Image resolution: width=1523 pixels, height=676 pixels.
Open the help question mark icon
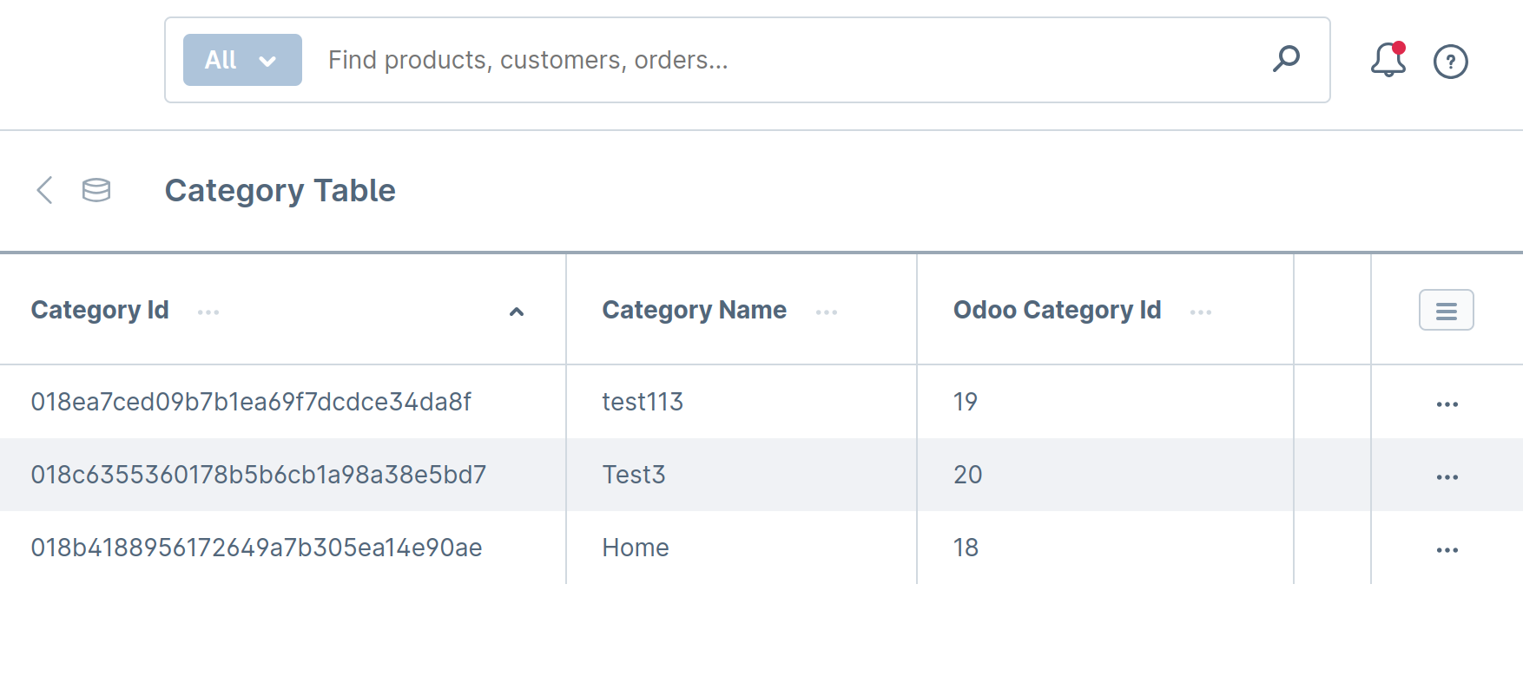click(x=1450, y=62)
